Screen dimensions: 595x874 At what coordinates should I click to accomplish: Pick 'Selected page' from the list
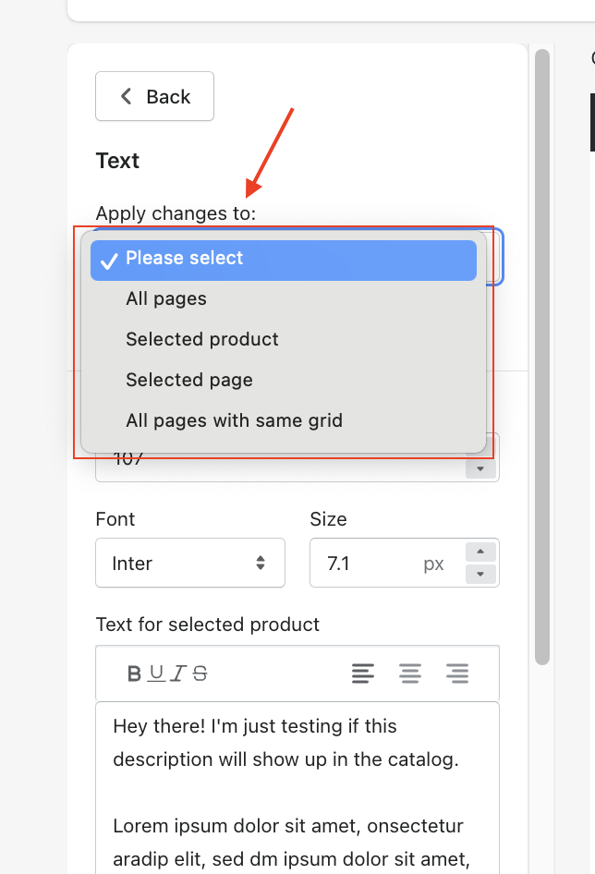pyautogui.click(x=189, y=381)
